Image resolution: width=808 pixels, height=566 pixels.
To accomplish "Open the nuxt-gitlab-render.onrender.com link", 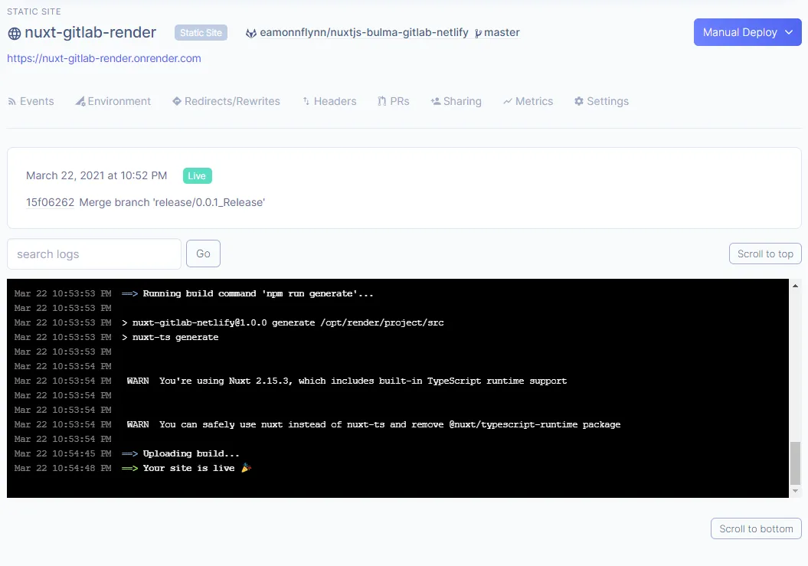I will click(x=104, y=58).
